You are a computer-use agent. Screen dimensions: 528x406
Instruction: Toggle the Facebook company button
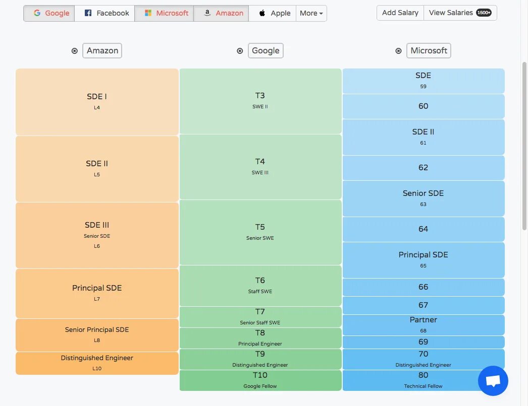click(x=104, y=13)
